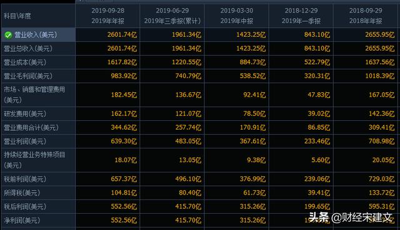Select the 营业费用合计(美元) row label
400x230 pixels.
pyautogui.click(x=31, y=128)
